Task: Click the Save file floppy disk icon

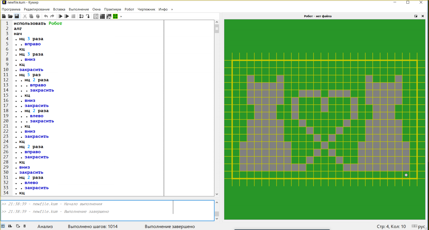Action: (17, 16)
